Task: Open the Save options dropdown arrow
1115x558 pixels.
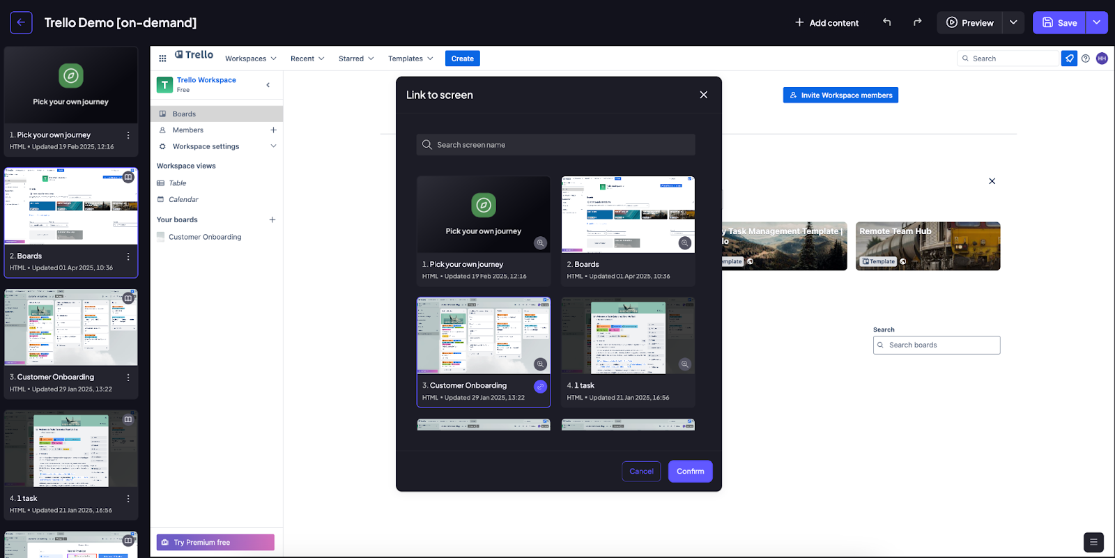Action: point(1096,22)
